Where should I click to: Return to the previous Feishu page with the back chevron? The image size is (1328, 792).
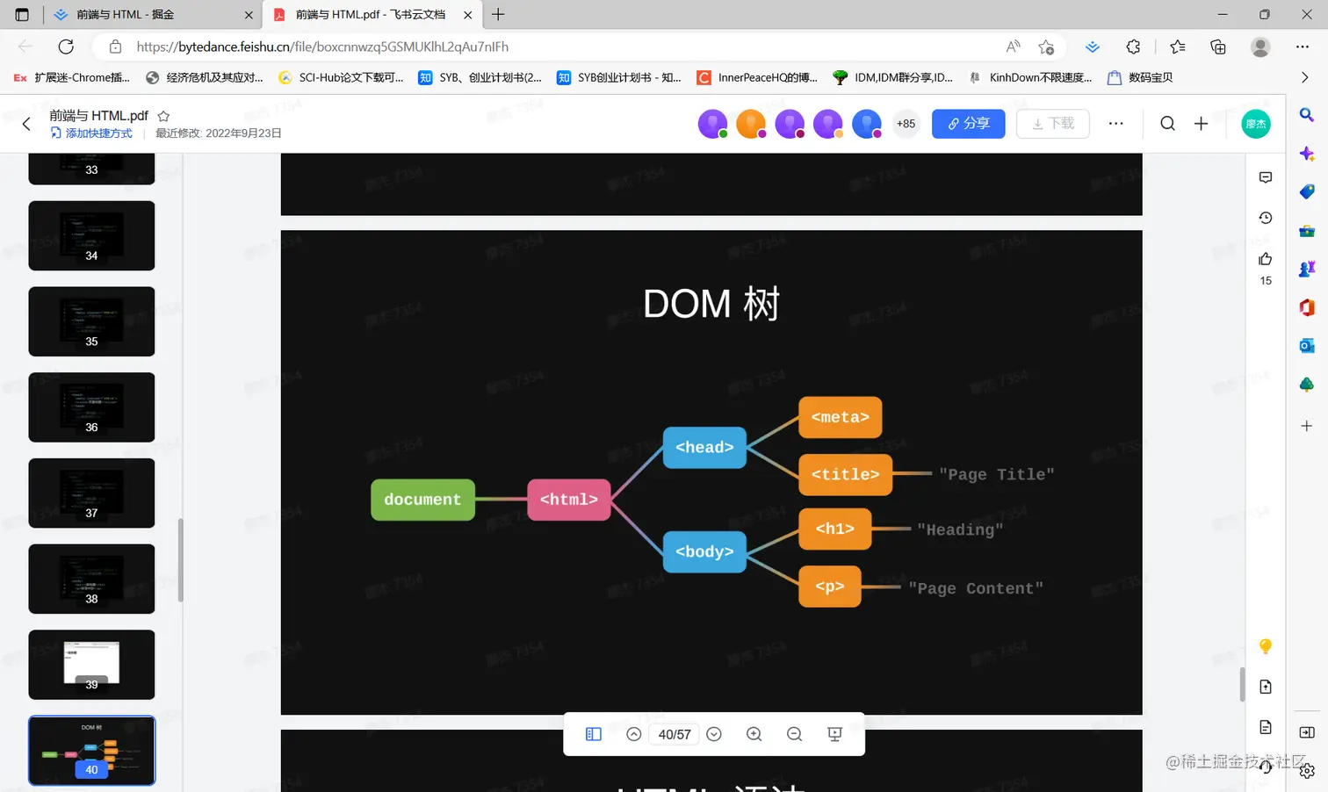click(x=26, y=124)
